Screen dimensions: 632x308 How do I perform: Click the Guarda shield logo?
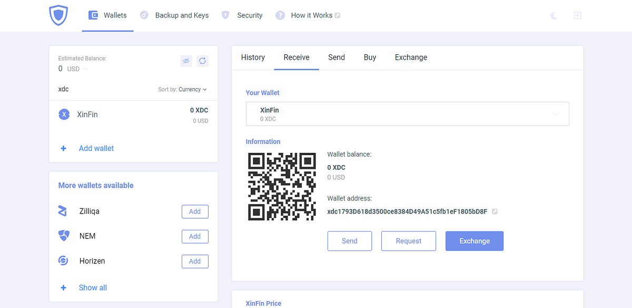point(59,15)
